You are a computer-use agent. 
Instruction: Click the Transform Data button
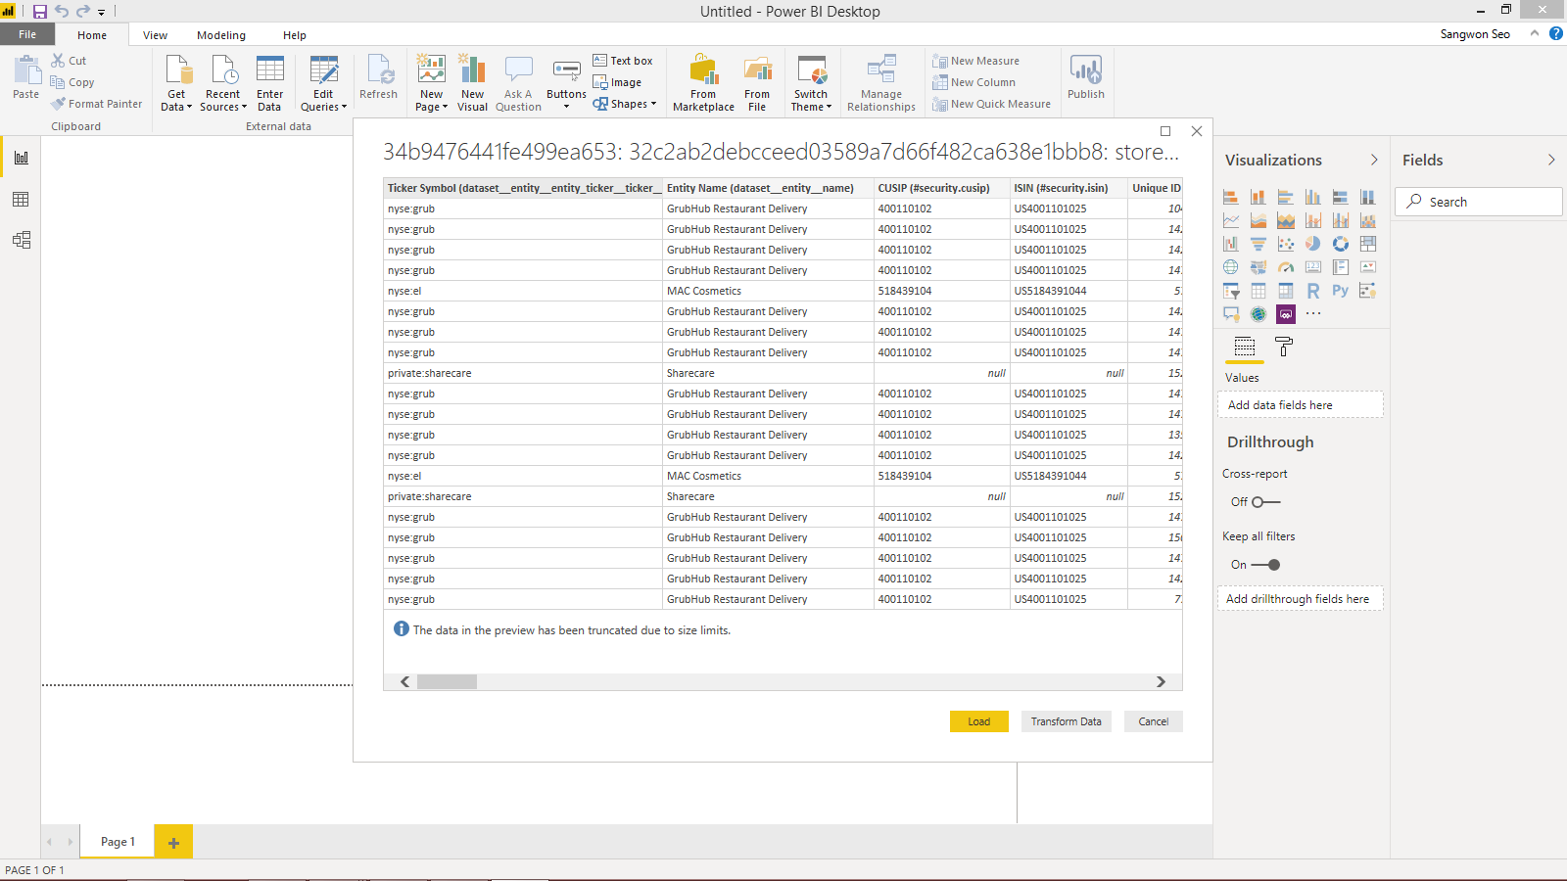coord(1066,721)
